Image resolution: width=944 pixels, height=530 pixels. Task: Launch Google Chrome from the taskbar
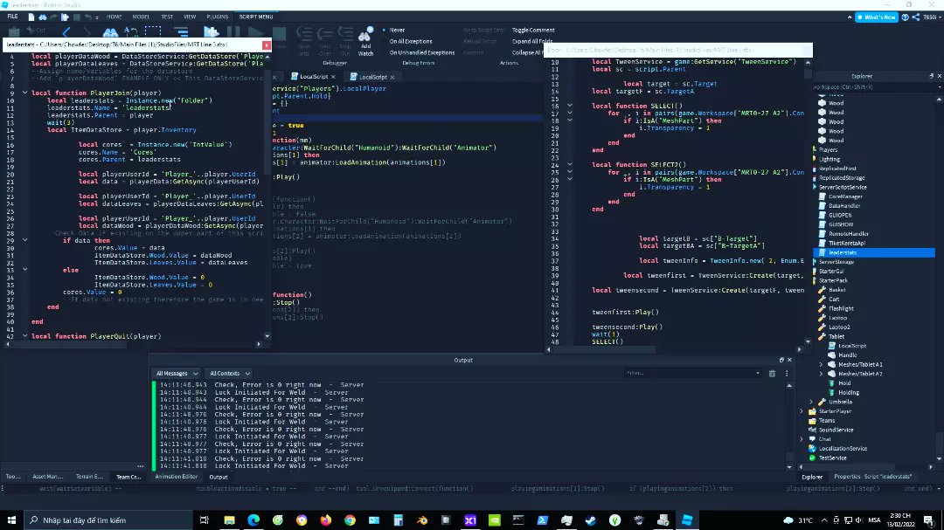click(350, 520)
